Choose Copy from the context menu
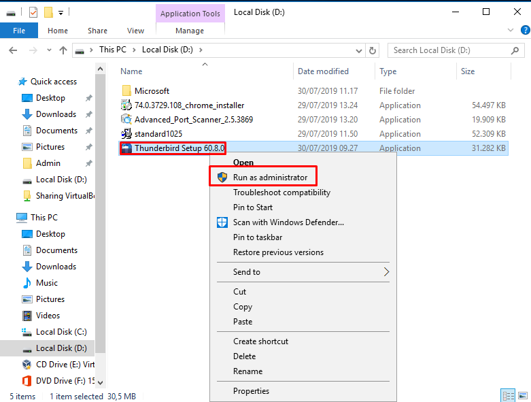The height and width of the screenshot is (402, 531). click(303, 306)
